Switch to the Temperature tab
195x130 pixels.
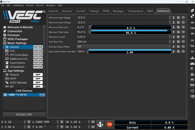pyautogui.click(x=135, y=11)
